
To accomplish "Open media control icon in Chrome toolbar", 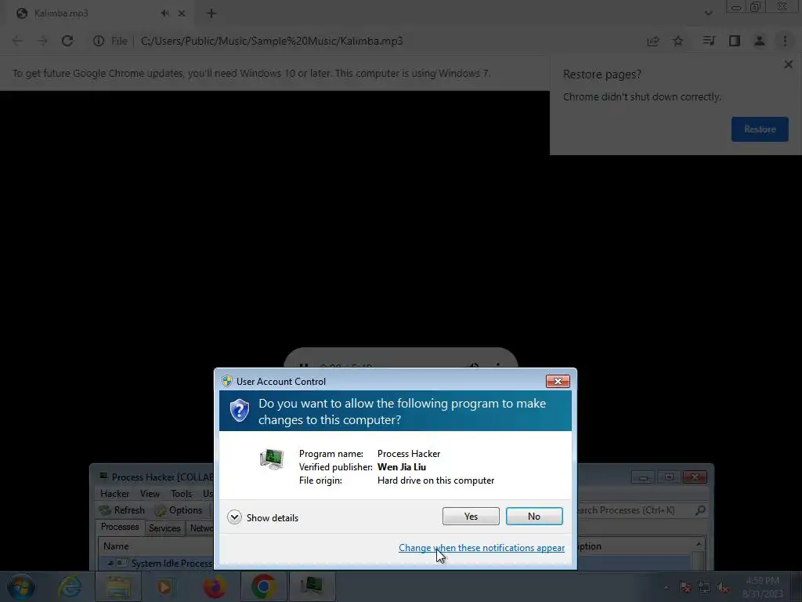I will pyautogui.click(x=709, y=41).
